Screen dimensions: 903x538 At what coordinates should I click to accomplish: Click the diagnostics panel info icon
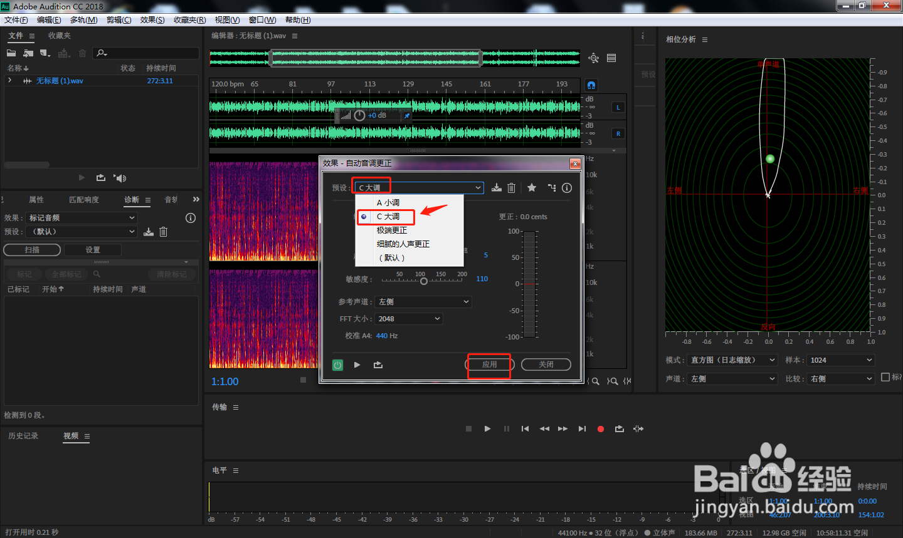pos(191,218)
